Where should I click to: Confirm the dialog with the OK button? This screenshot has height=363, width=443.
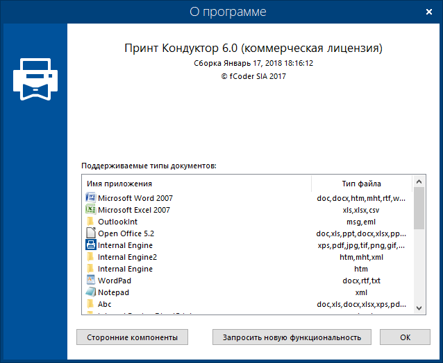pos(405,337)
